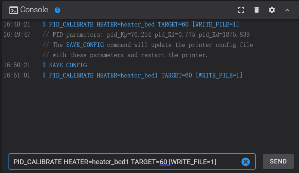Click the Console panel title text
Screen dimensions: 299x173
click(x=34, y=10)
